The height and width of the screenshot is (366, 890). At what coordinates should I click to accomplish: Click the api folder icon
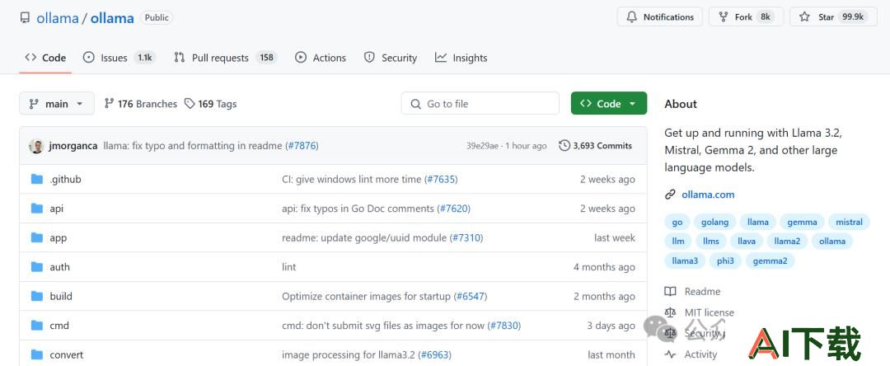pyautogui.click(x=37, y=209)
